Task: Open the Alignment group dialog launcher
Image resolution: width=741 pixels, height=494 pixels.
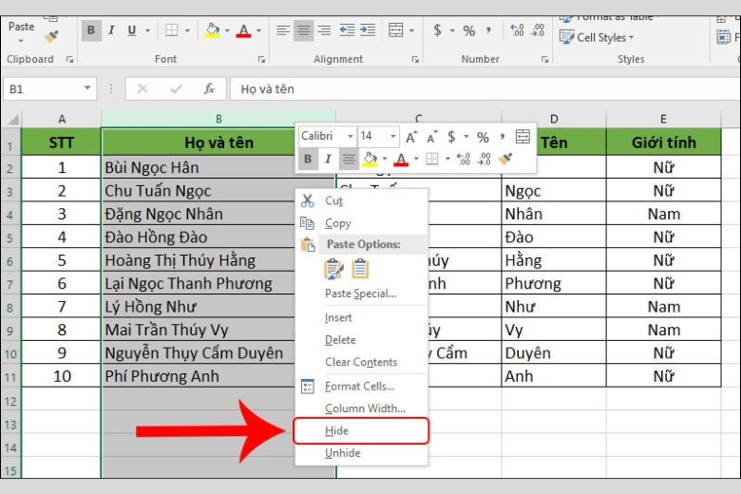Action: click(415, 60)
